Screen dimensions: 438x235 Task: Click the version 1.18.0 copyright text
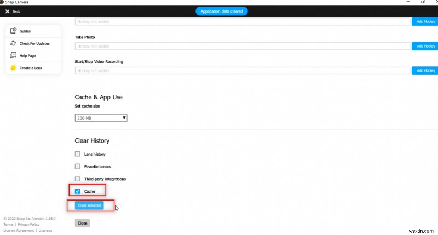30,219
